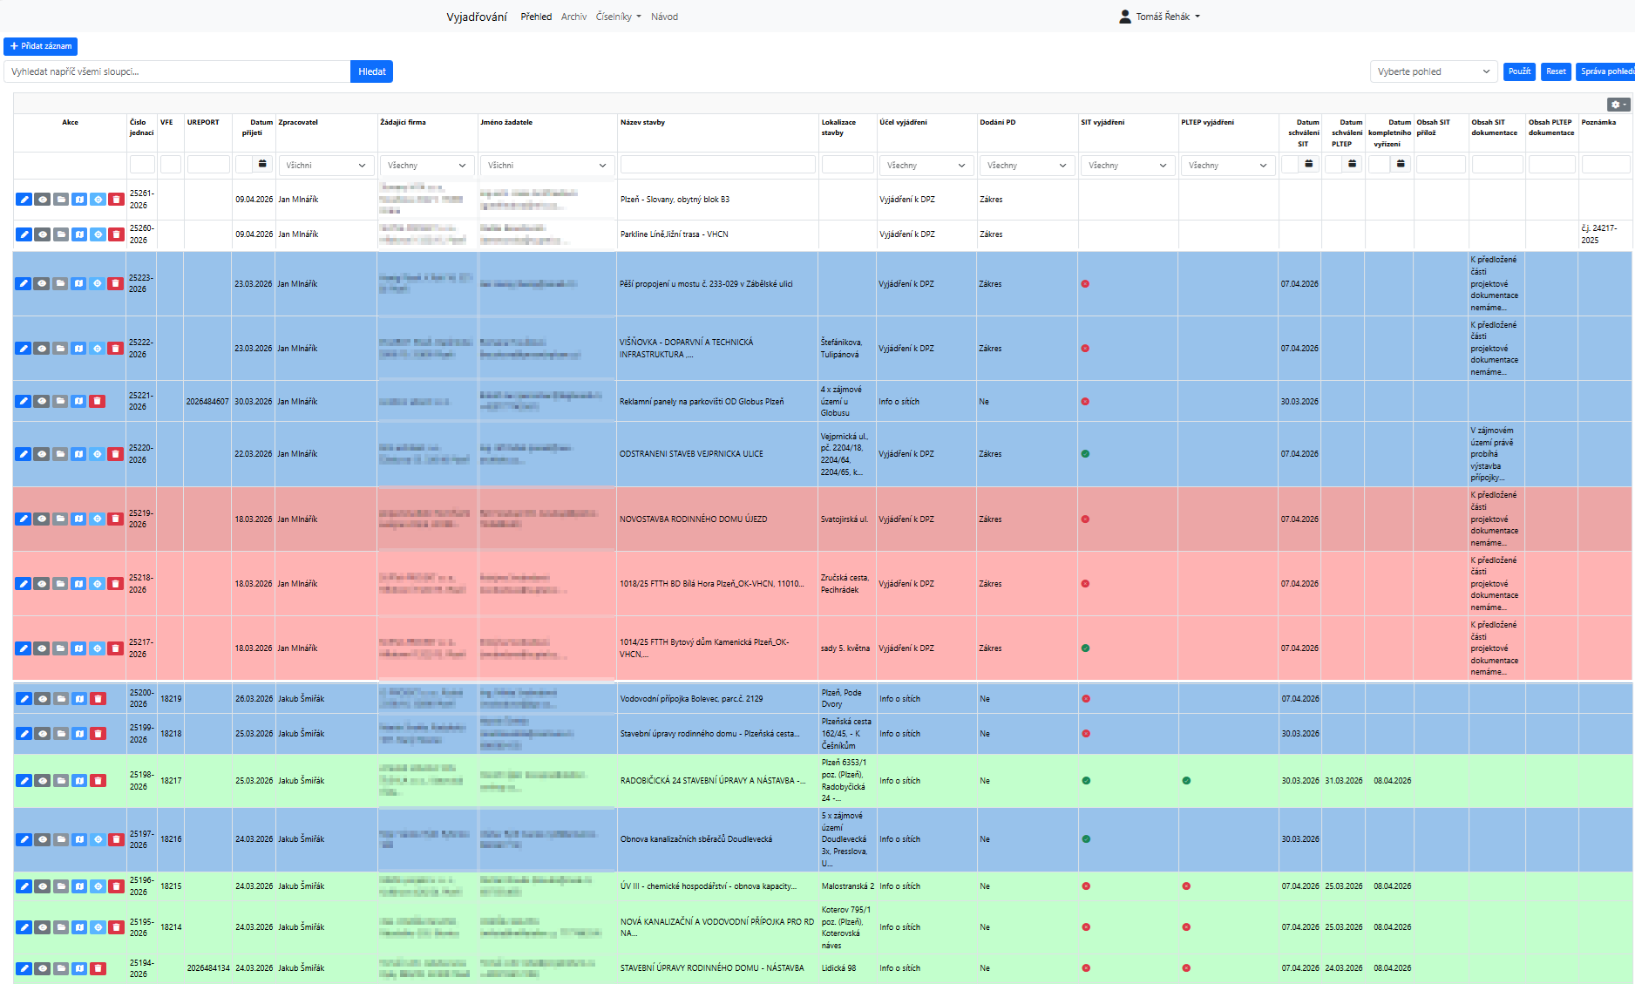This screenshot has width=1635, height=984.
Task: Open Archiv in navigation
Action: pyautogui.click(x=573, y=17)
